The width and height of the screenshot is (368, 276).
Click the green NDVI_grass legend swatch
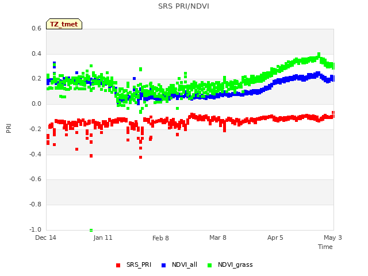(209, 265)
